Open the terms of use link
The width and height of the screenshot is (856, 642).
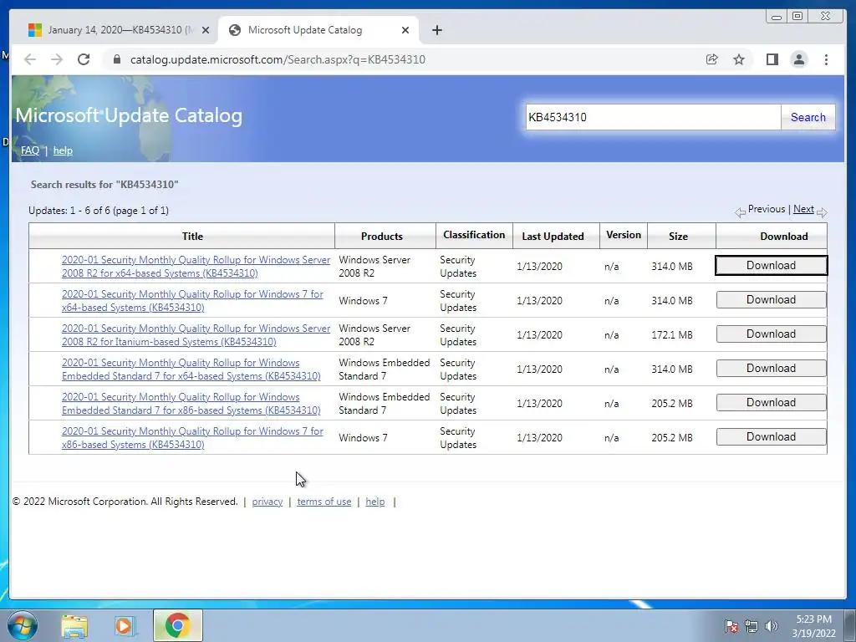click(x=324, y=502)
